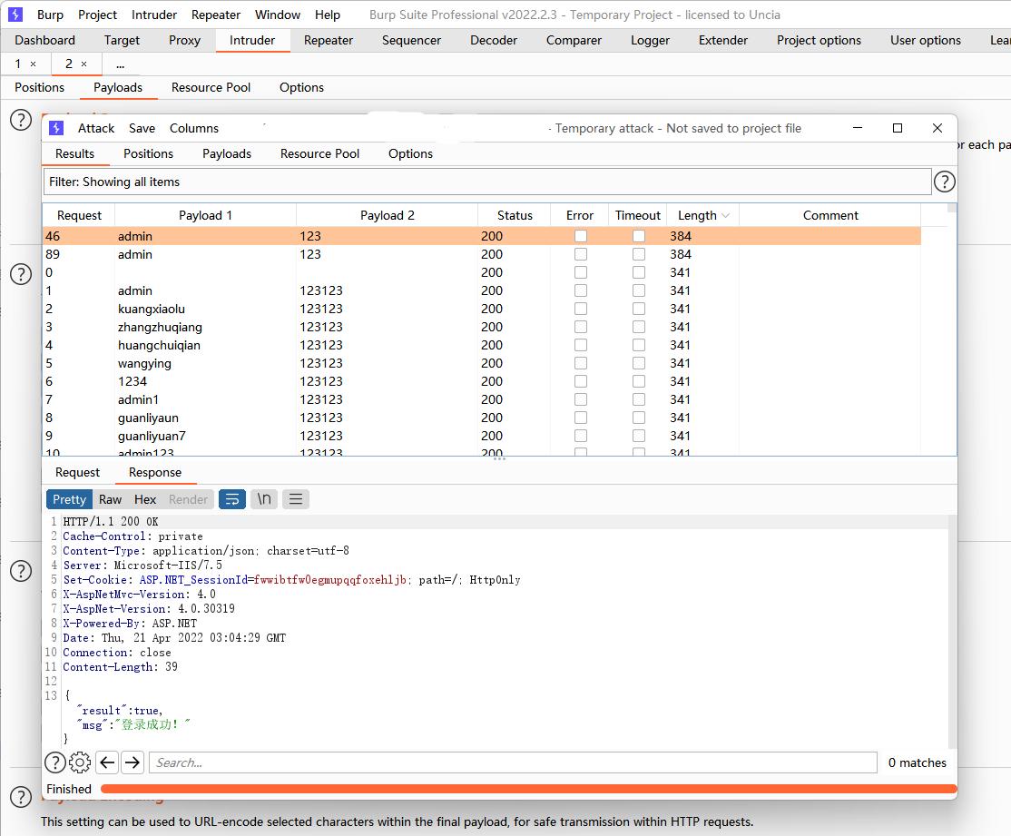1011x836 pixels.
Task: Close Intruder tab 2 with its x
Action: (x=83, y=64)
